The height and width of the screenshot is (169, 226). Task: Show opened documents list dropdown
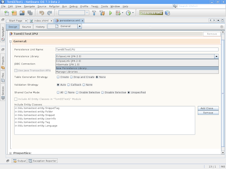pyautogui.click(x=218, y=20)
